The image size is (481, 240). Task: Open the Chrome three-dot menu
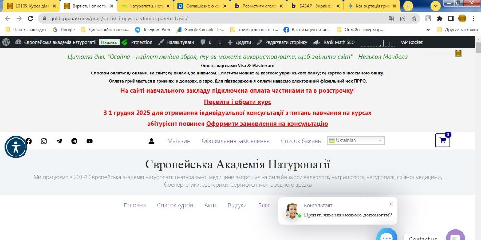(473, 18)
